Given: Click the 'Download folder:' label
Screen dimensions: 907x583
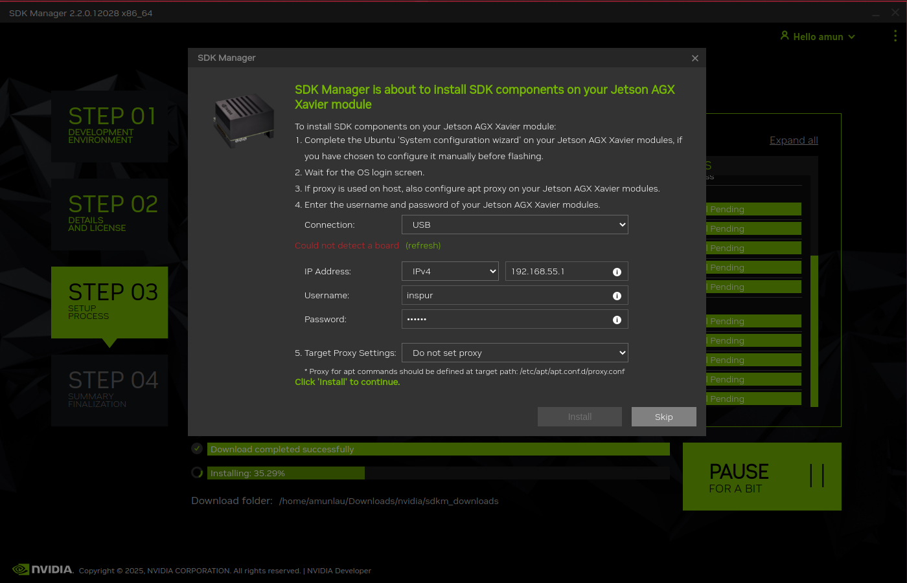Looking at the screenshot, I should coord(232,501).
